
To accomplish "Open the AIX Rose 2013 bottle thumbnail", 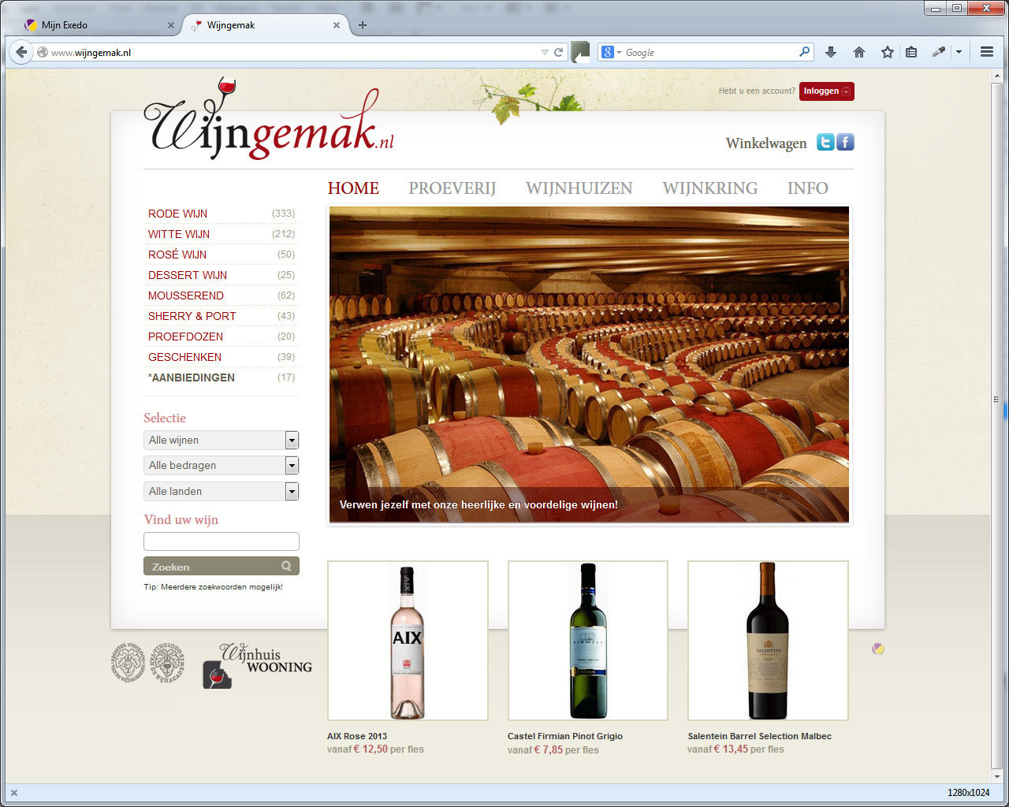I will (x=408, y=640).
